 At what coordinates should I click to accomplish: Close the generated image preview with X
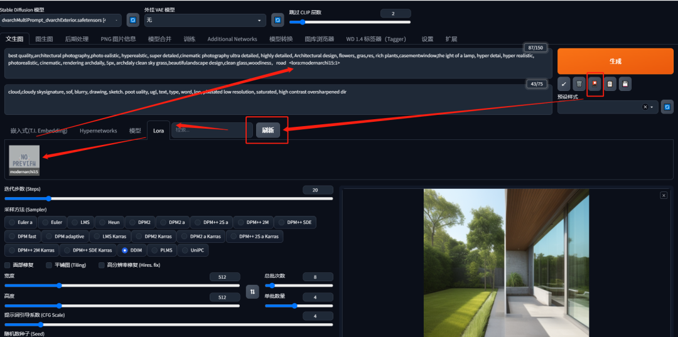point(664,196)
